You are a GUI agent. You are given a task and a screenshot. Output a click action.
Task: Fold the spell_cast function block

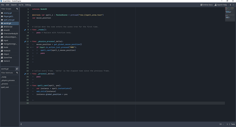(31, 86)
